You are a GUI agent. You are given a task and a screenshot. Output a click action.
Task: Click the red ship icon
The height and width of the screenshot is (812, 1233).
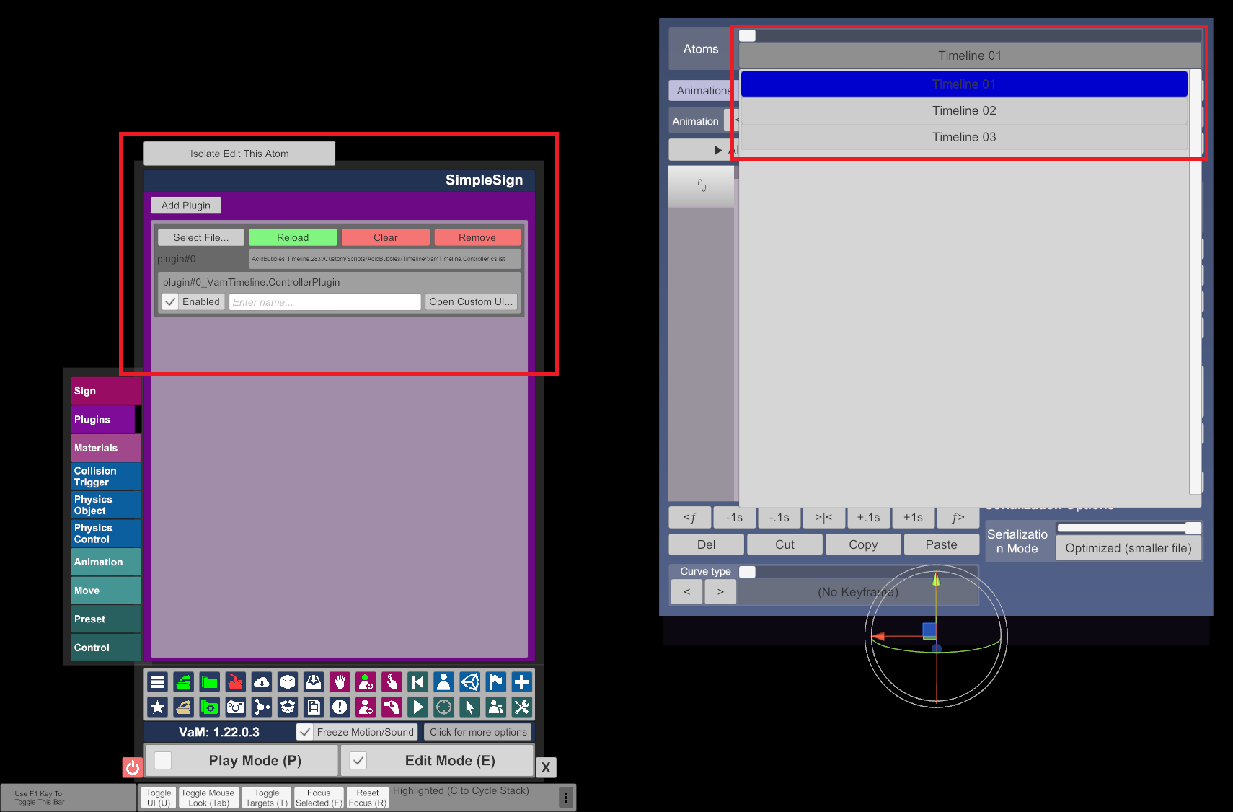click(x=236, y=682)
